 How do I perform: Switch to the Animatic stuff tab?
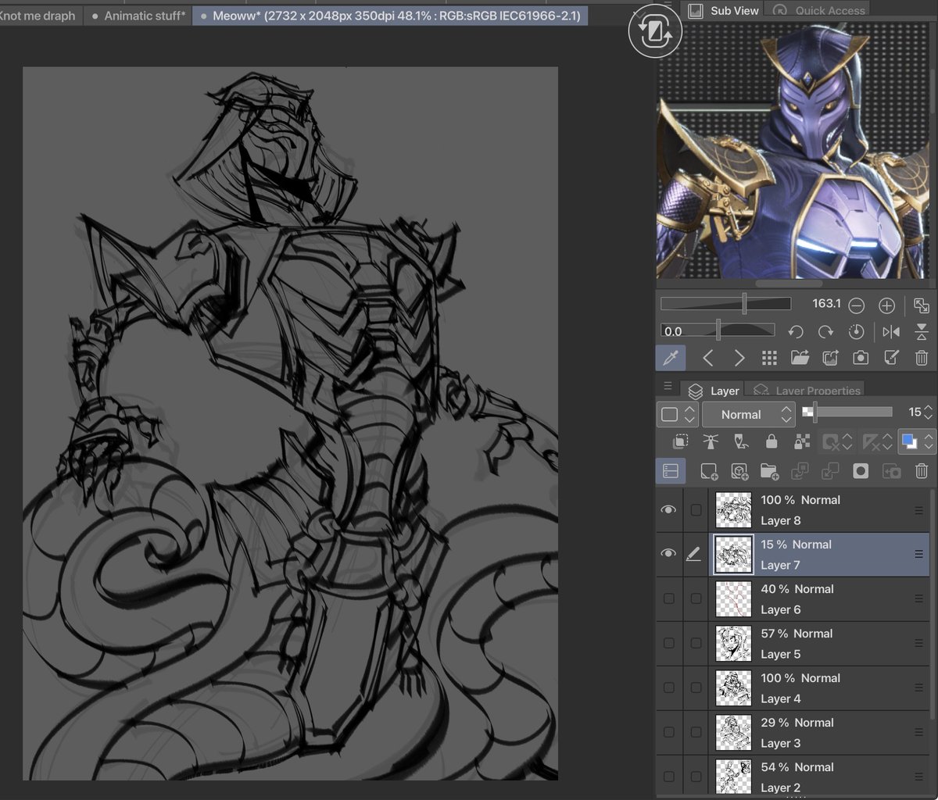(x=138, y=15)
